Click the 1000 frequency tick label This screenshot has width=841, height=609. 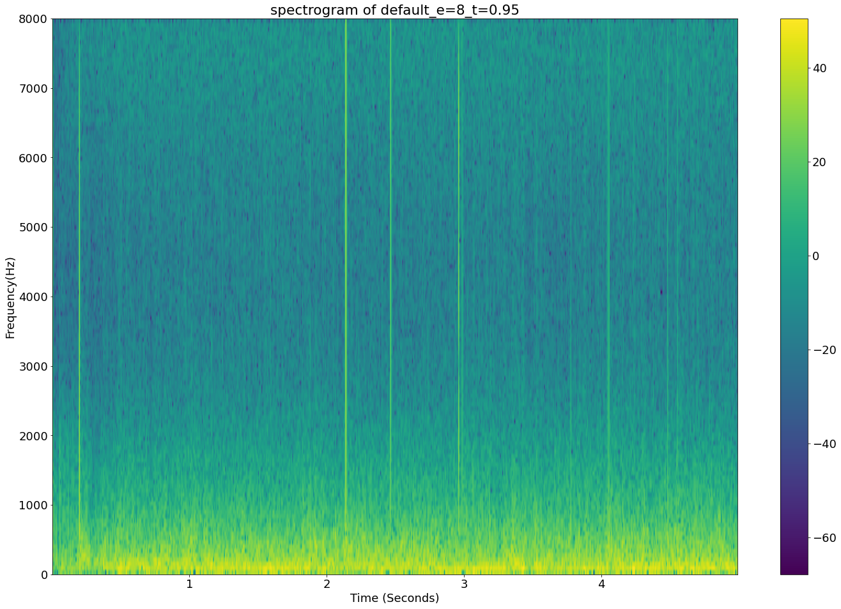pyautogui.click(x=35, y=505)
